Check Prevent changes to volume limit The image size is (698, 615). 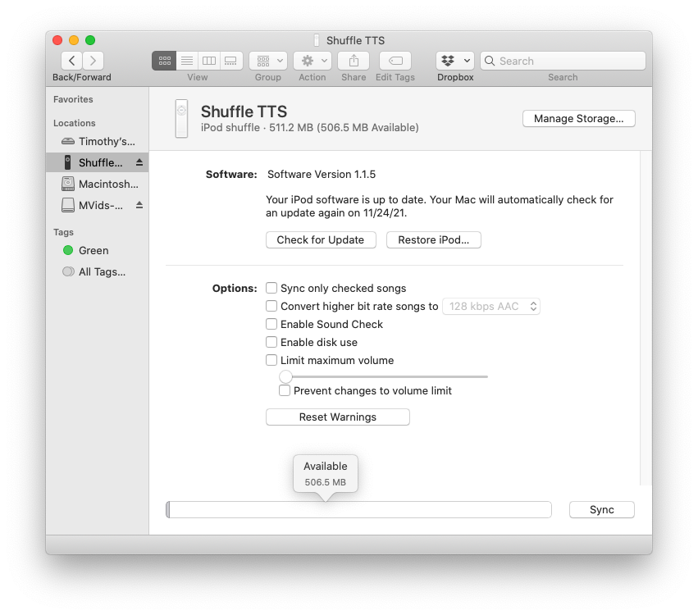(285, 390)
